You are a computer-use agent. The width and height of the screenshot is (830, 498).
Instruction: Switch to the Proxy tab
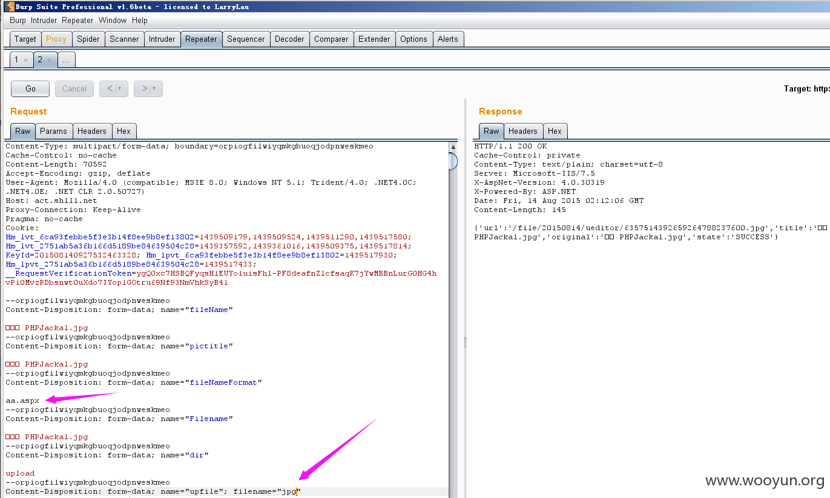(56, 39)
